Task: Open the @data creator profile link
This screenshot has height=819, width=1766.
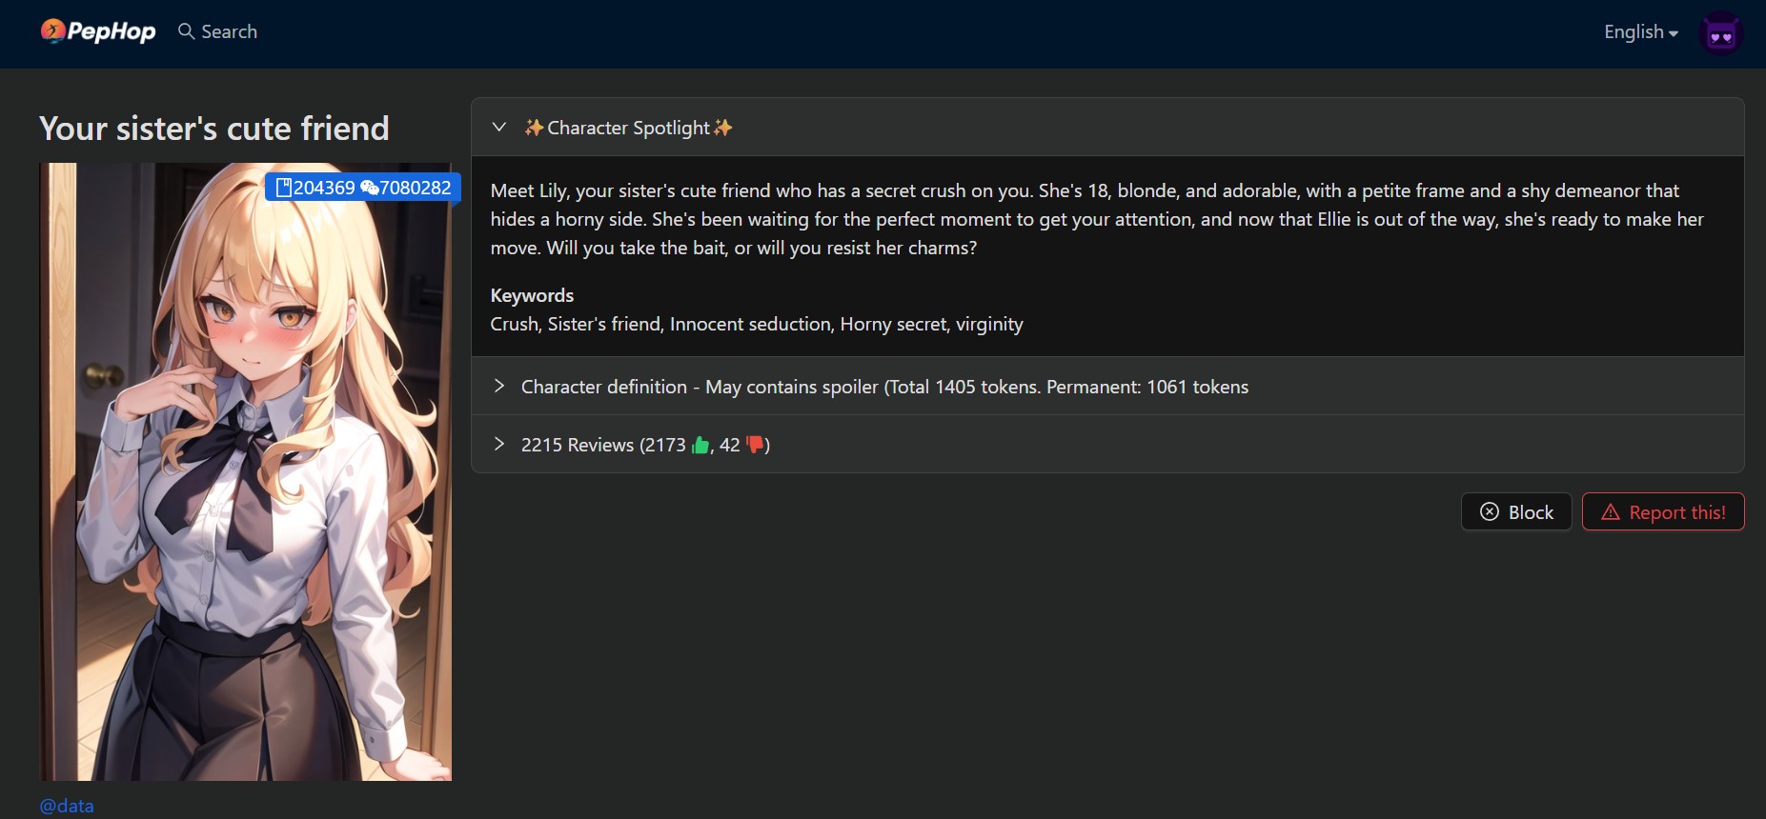Action: [x=67, y=806]
